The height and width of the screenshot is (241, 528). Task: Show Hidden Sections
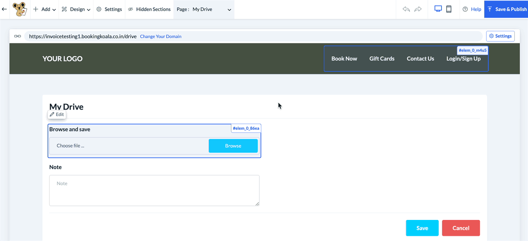pyautogui.click(x=149, y=9)
